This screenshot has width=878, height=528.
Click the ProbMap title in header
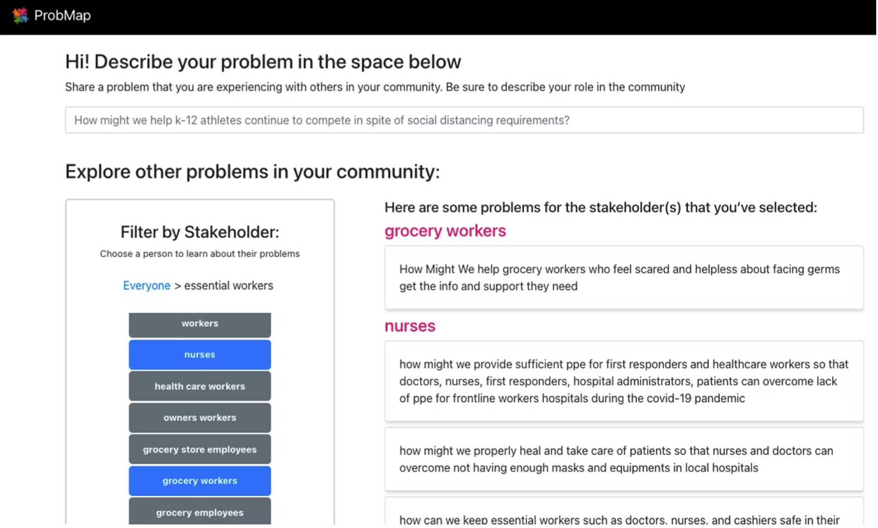tap(62, 16)
